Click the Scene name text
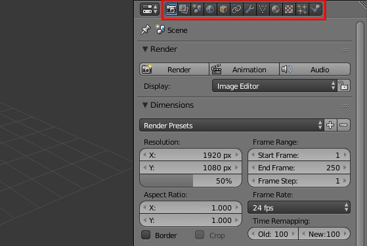Screen dimensions: 367x246 pyautogui.click(x=177, y=30)
